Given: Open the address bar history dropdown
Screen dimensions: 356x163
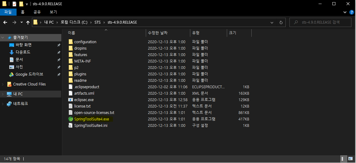Looking at the screenshot, I should tap(272, 22).
